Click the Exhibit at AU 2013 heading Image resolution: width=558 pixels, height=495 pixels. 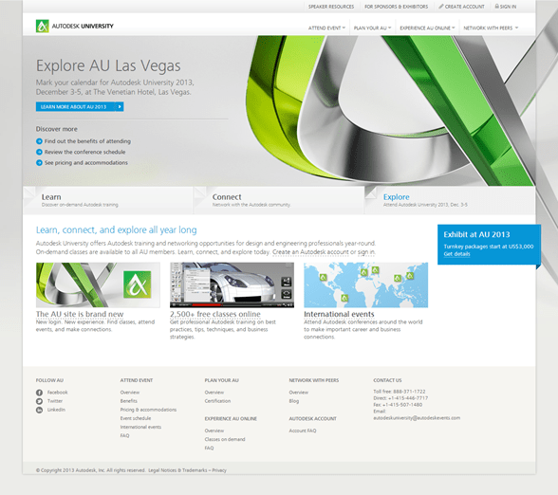(x=476, y=235)
